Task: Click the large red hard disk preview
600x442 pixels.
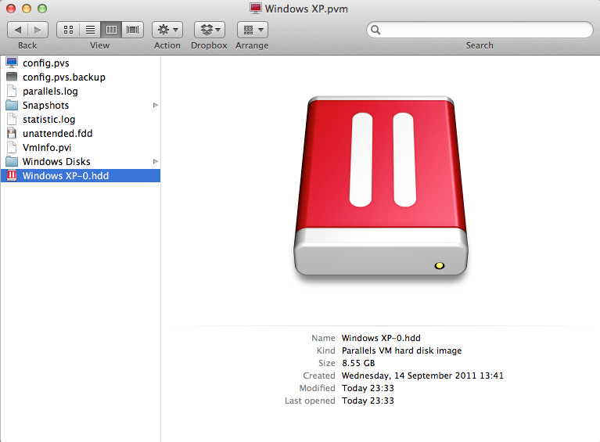Action: pos(381,186)
